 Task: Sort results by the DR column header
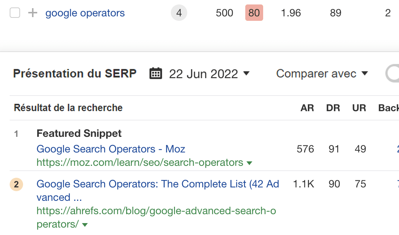[333, 107]
